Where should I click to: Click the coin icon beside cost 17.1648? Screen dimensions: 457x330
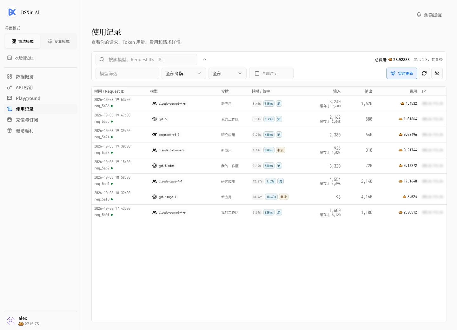pyautogui.click(x=401, y=181)
